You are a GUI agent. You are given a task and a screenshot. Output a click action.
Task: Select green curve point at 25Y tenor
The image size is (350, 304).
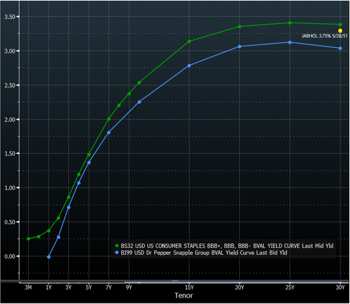coord(290,23)
